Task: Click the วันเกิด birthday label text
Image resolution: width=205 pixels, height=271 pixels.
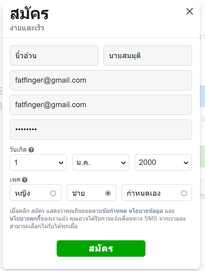Action: 18,150
